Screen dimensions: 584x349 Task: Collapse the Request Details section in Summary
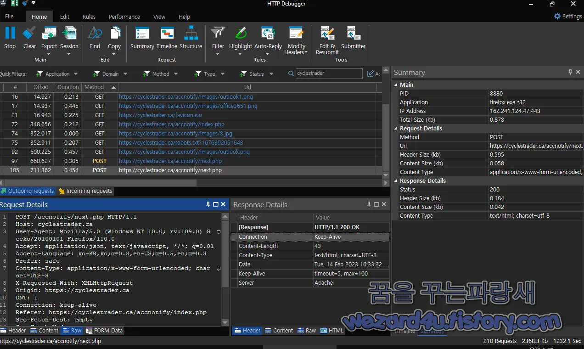click(x=396, y=128)
